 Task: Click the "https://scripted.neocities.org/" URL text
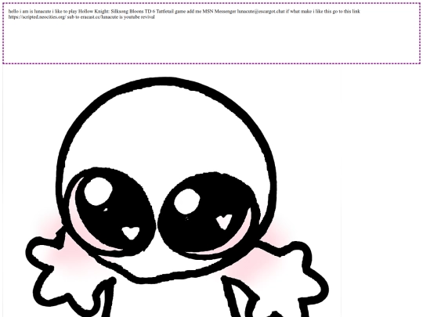(x=37, y=17)
